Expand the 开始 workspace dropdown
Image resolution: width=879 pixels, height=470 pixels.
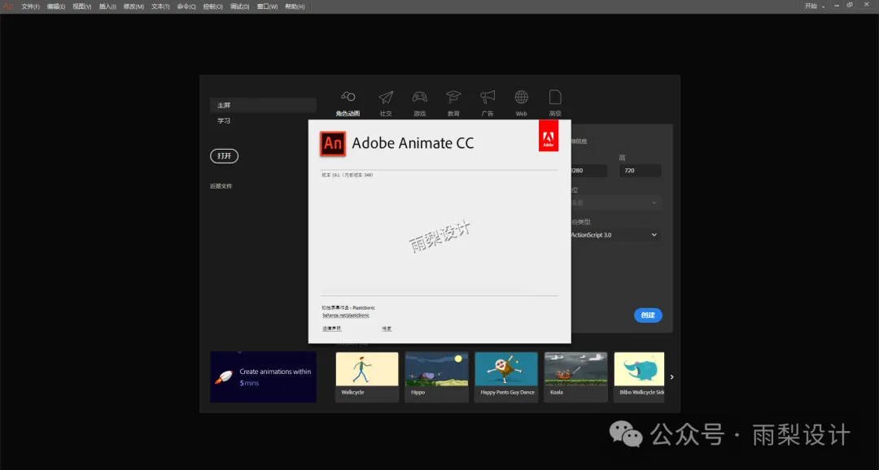pos(815,7)
